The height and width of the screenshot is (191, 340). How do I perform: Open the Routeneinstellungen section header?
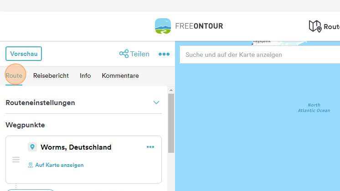(x=83, y=102)
